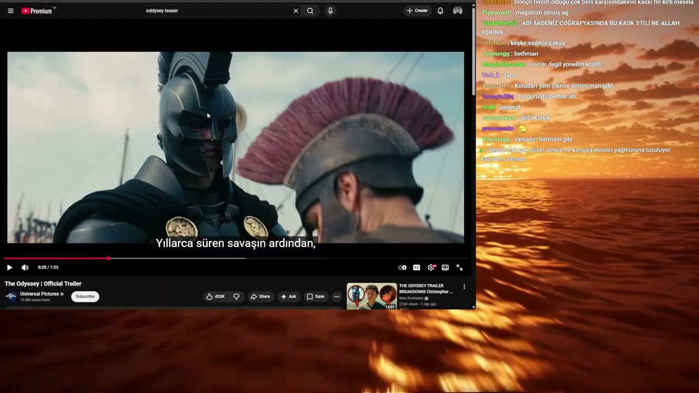Click the main video frame

[x=235, y=147]
